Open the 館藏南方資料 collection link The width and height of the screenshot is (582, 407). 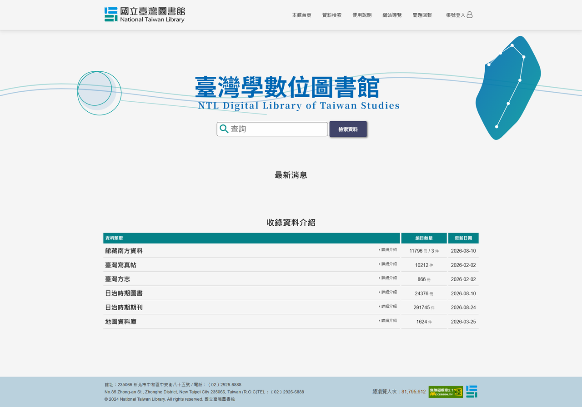[x=124, y=251]
